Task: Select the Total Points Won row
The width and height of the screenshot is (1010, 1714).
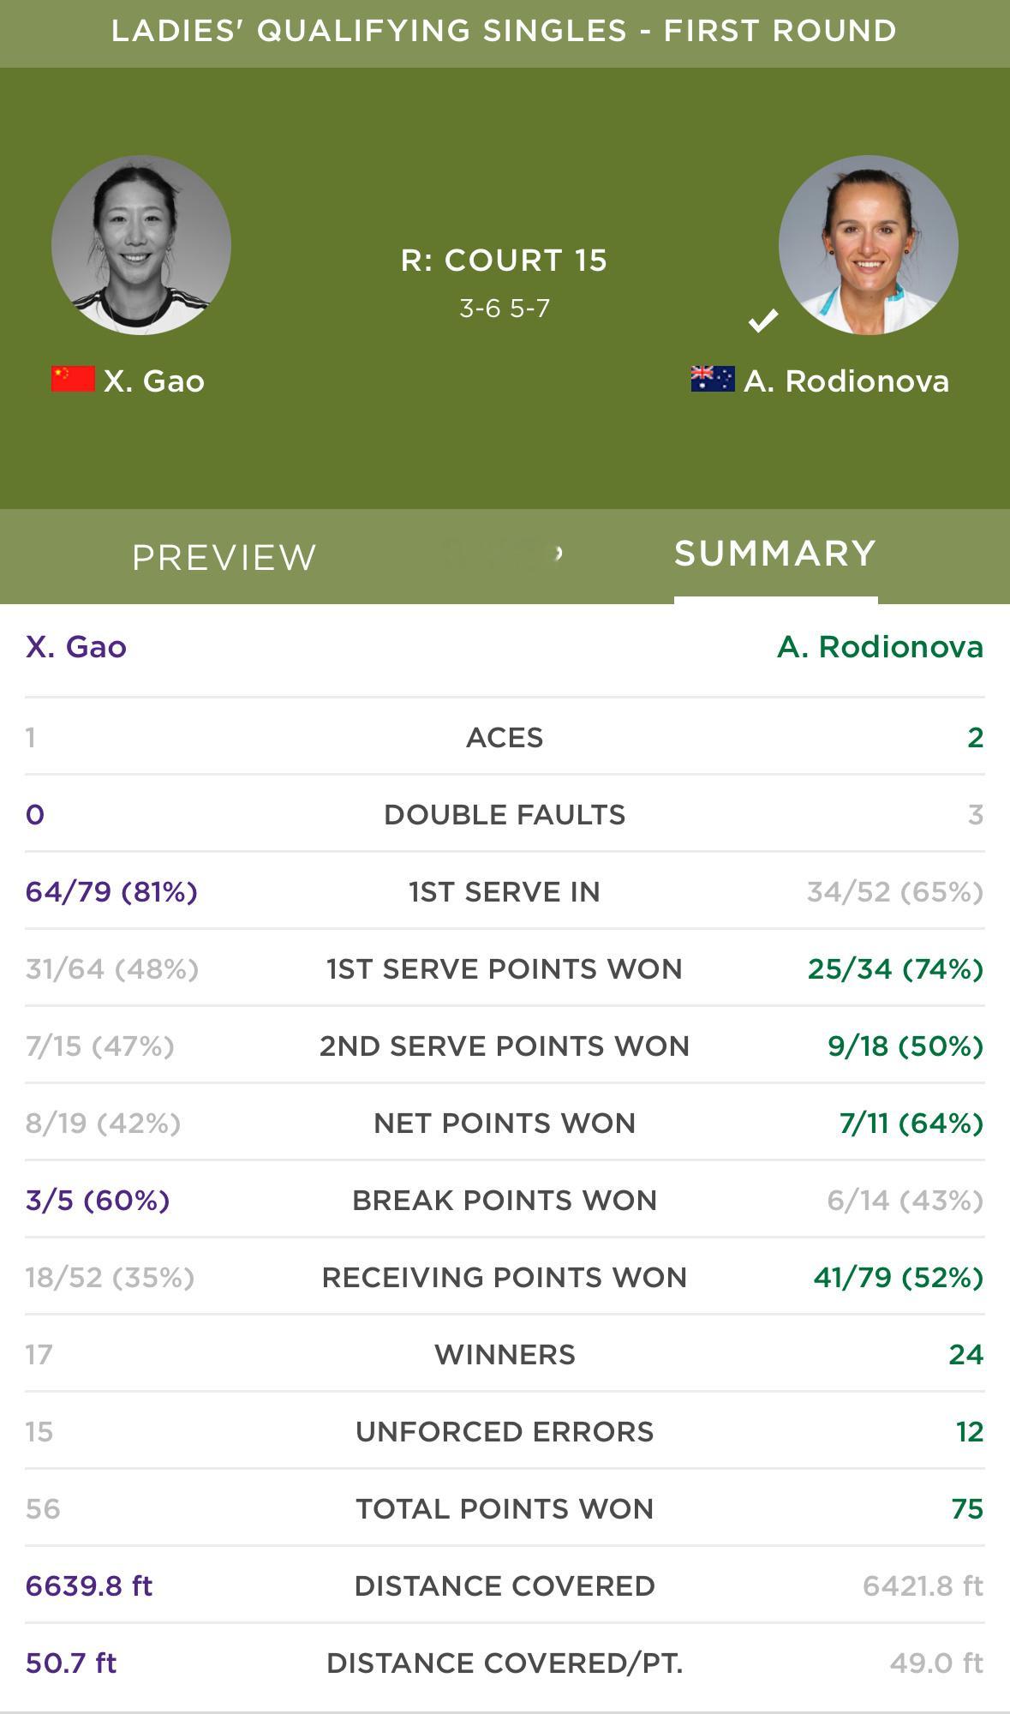Action: [x=505, y=1508]
